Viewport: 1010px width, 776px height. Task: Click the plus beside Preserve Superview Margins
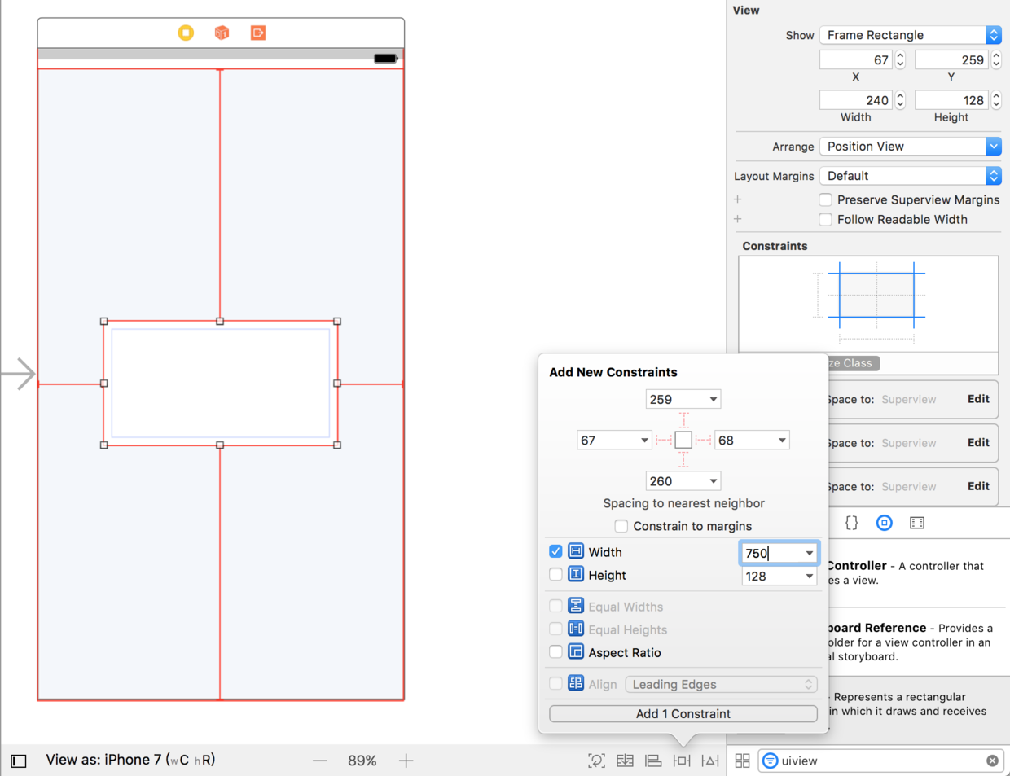738,199
